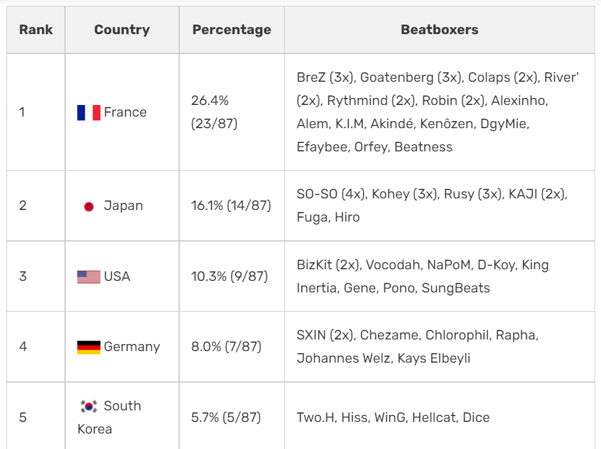Select the Percentage column header
This screenshot has width=601, height=449.
click(x=231, y=30)
